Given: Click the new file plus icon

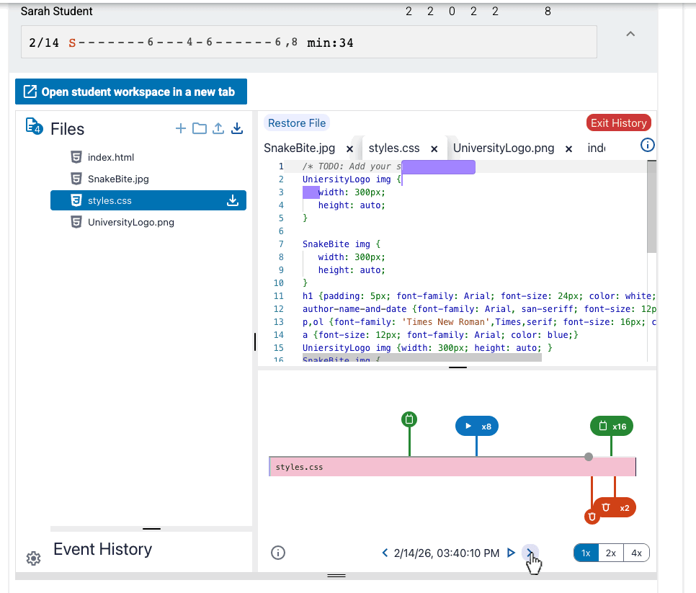Looking at the screenshot, I should click(180, 129).
